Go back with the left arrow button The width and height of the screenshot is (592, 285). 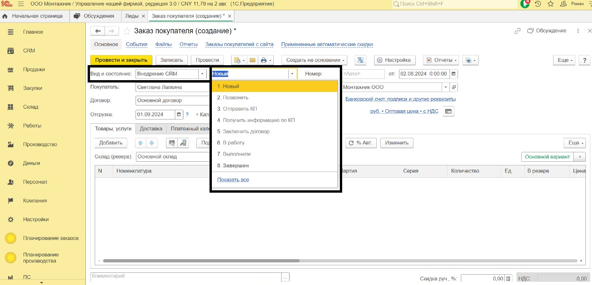point(98,31)
